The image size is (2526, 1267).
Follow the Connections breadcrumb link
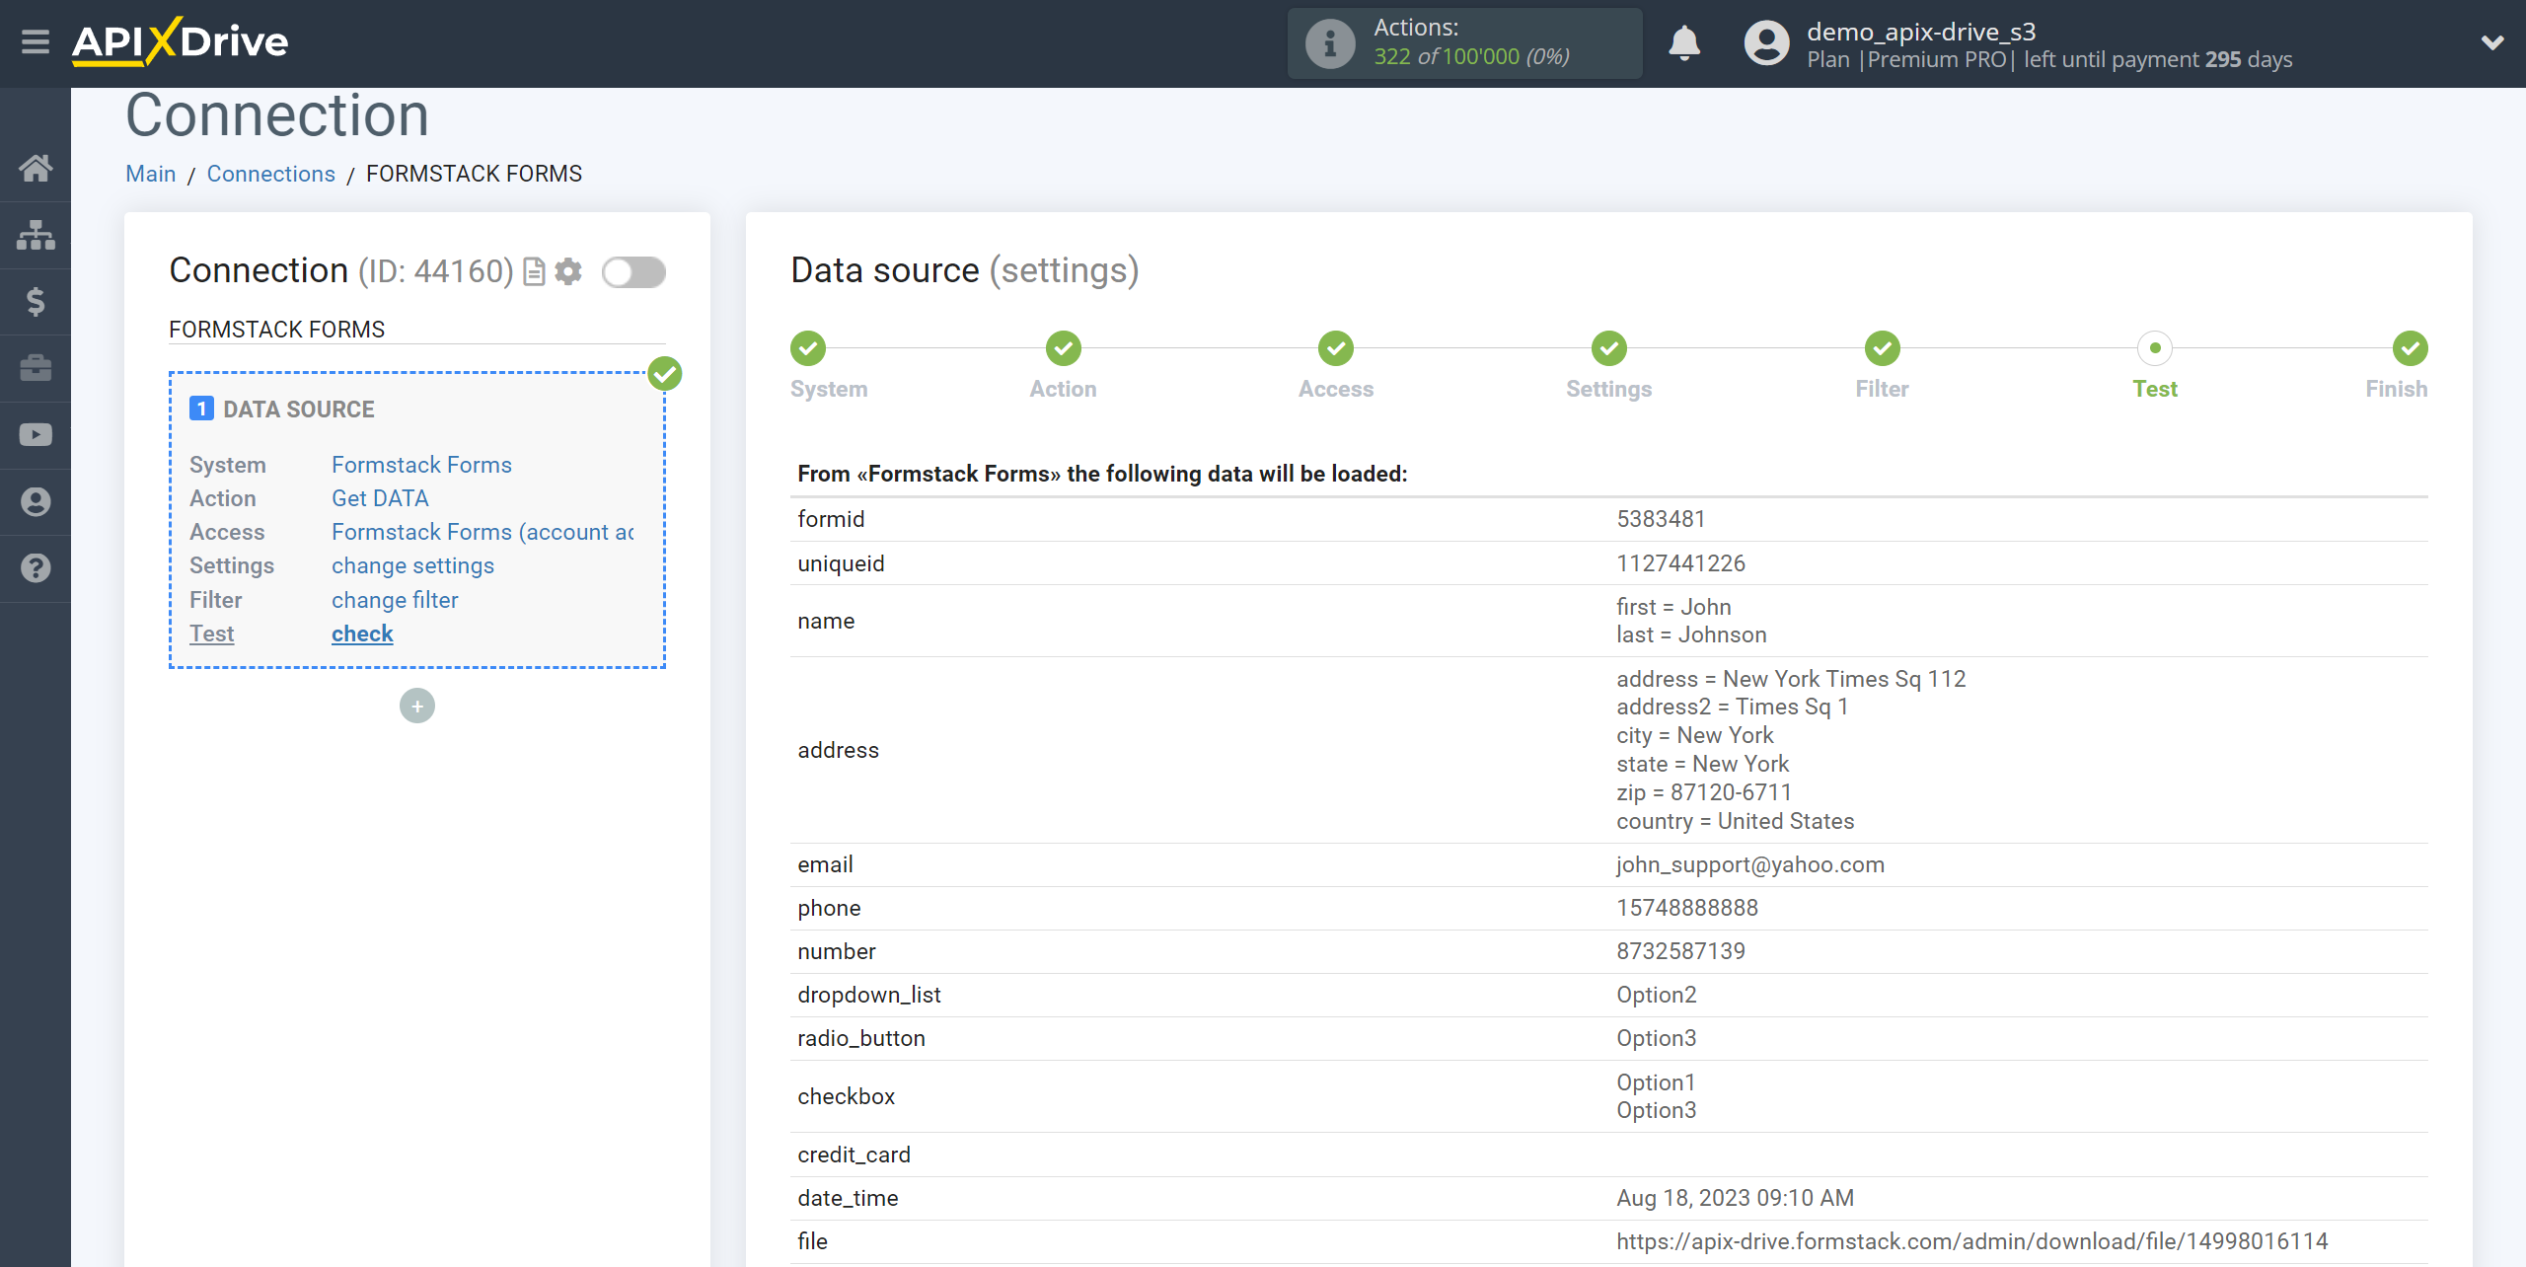point(270,174)
